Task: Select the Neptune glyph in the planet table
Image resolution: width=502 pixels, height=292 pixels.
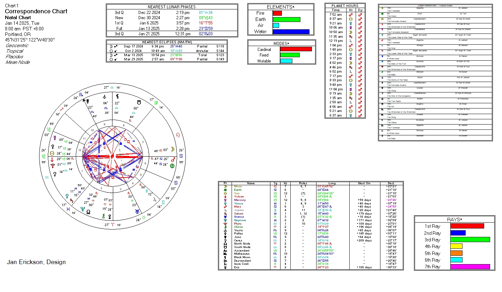Action: point(225,220)
